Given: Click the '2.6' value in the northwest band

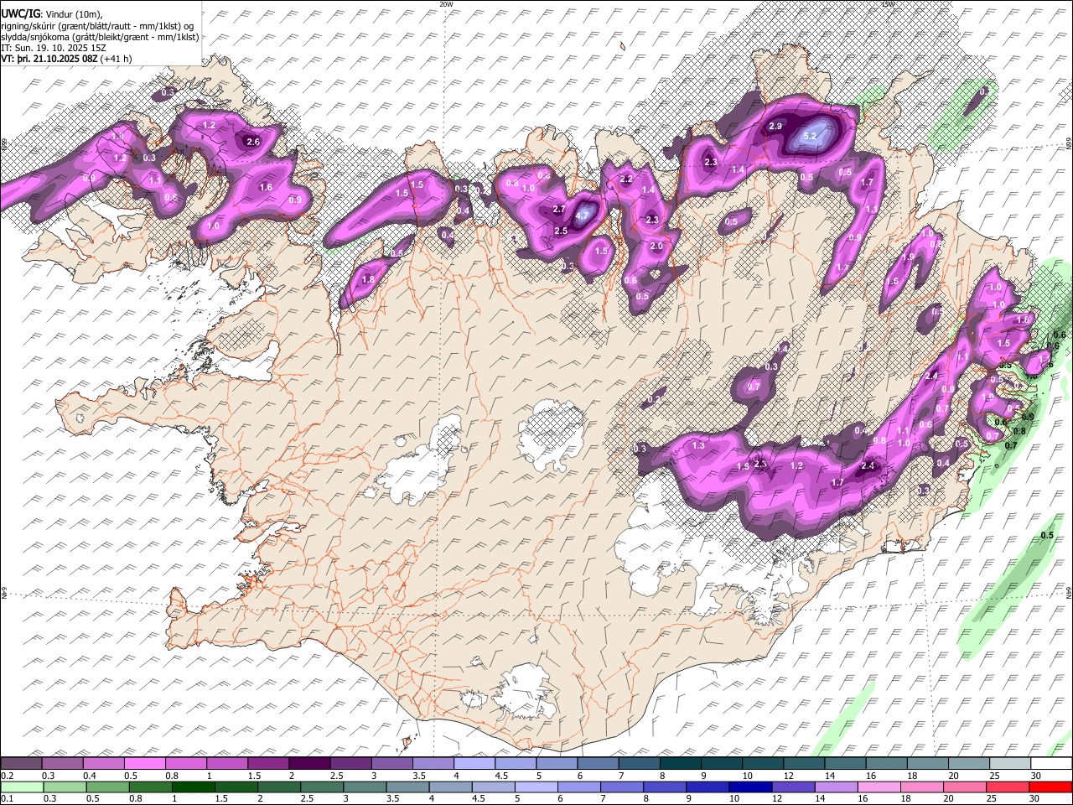Looking at the screenshot, I should 252,143.
